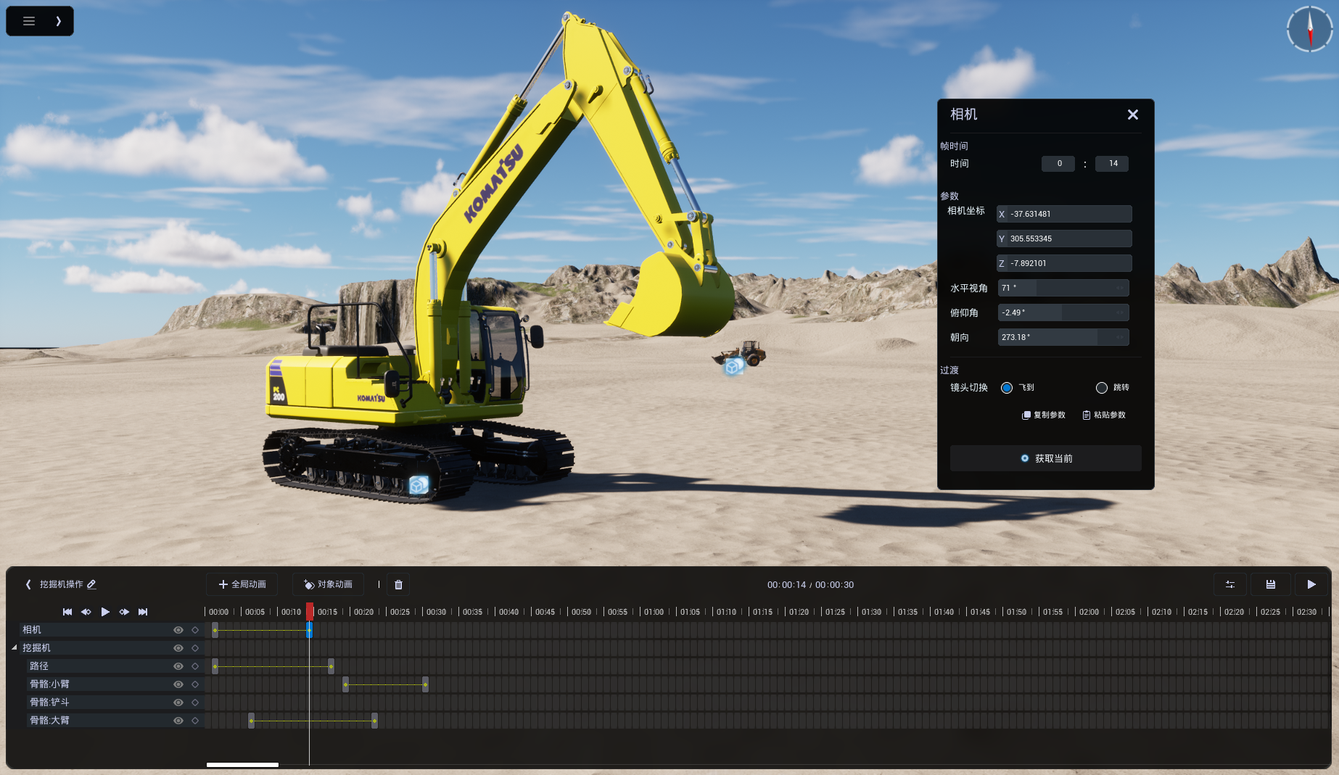Select the 相机 track row

(111, 630)
